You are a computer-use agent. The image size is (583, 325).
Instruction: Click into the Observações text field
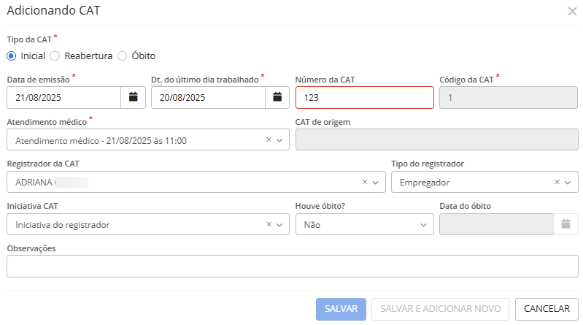coord(292,267)
